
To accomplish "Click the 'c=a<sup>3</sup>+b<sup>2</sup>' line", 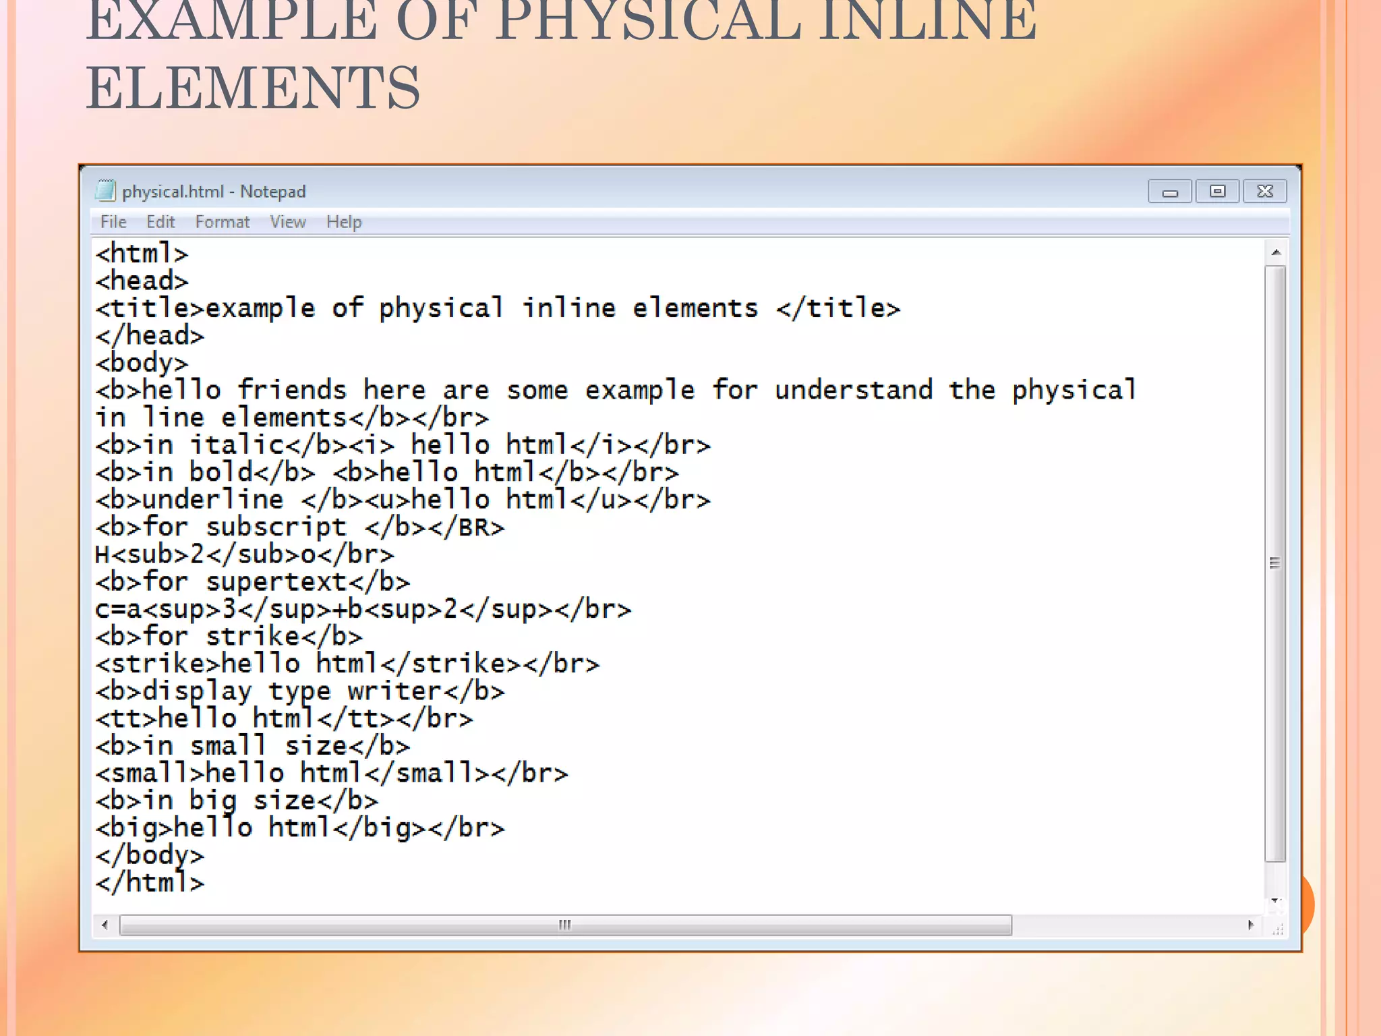I will point(363,609).
